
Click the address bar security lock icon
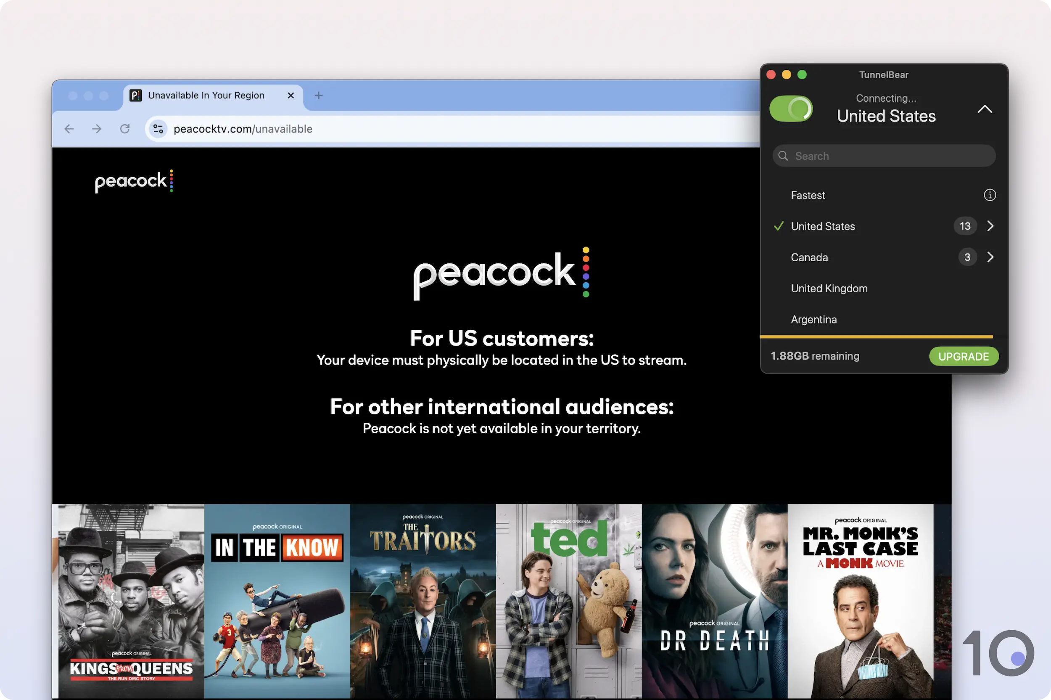click(158, 128)
